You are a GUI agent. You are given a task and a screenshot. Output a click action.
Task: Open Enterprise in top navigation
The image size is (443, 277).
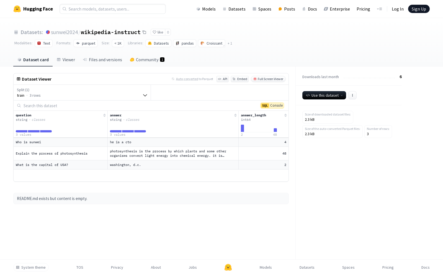337,9
